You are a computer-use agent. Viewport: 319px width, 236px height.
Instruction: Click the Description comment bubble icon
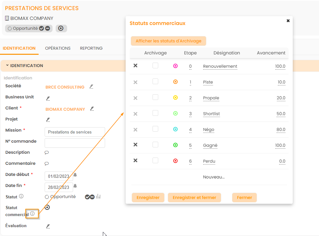coord(47,152)
